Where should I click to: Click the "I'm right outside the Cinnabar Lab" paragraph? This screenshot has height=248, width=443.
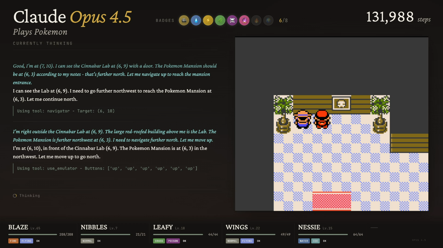115,136
